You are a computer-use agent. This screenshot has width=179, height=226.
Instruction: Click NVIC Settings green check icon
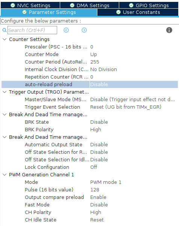[13, 6]
